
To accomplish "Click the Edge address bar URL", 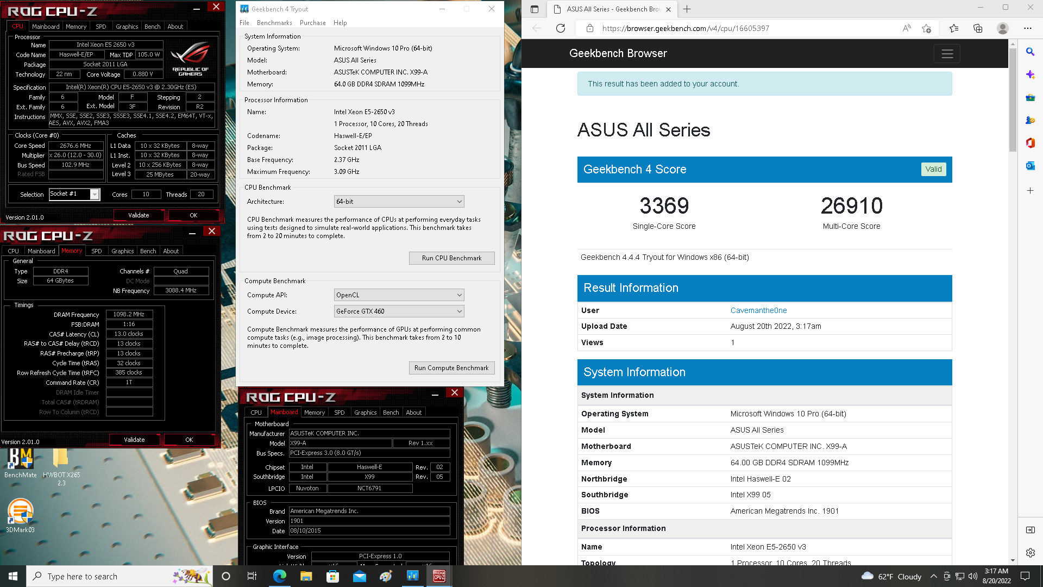I will [686, 28].
